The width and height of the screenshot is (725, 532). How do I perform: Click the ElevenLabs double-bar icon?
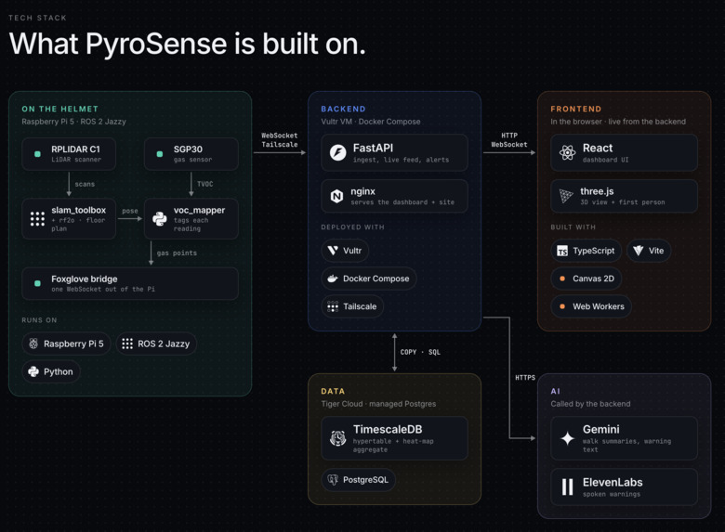[x=567, y=487]
